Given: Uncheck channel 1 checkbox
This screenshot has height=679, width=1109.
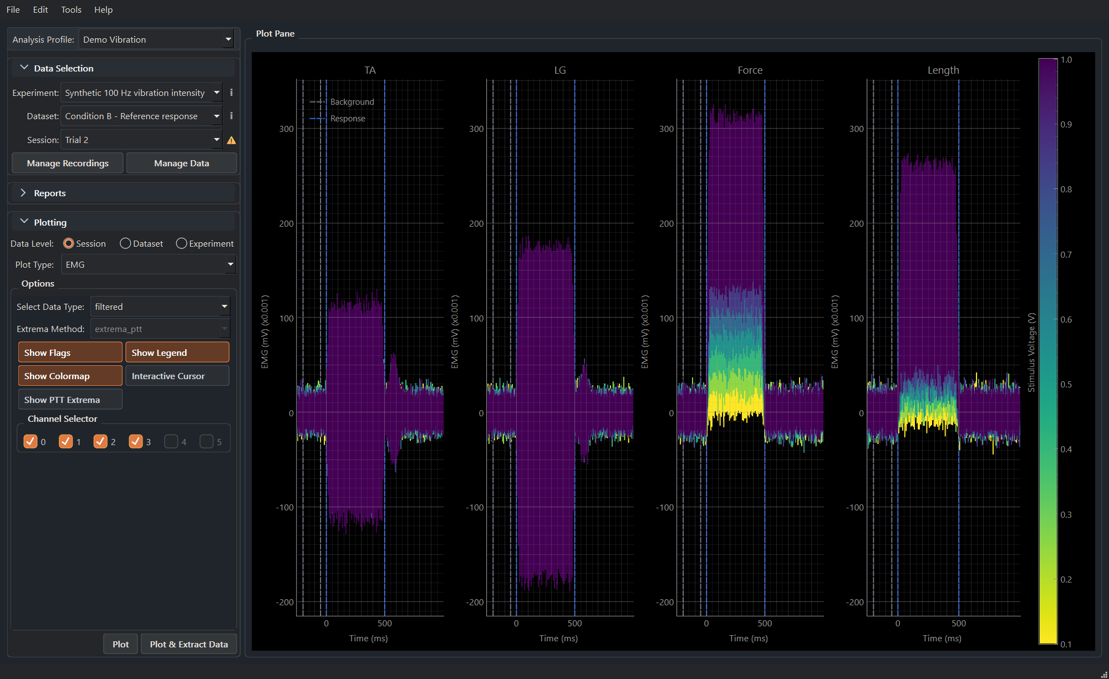Looking at the screenshot, I should pyautogui.click(x=65, y=441).
